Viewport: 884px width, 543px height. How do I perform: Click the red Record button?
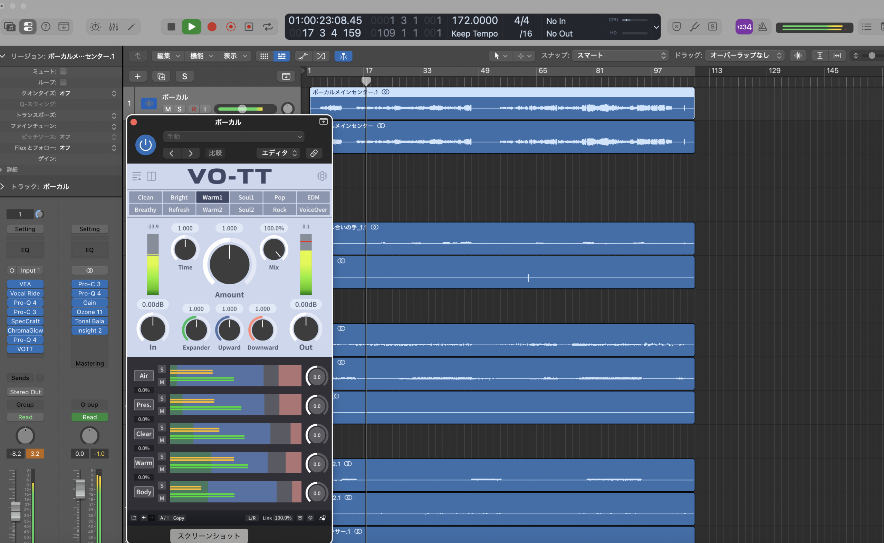(x=212, y=27)
